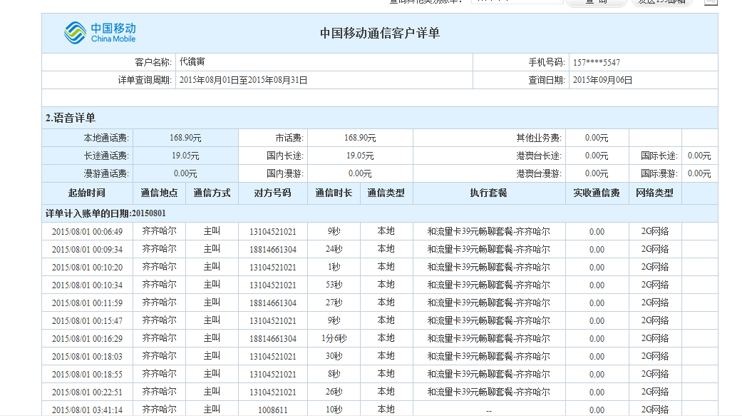This screenshot has width=742, height=416.
Task: Click the 长途通话费 value 19.05元
Action: tap(185, 156)
